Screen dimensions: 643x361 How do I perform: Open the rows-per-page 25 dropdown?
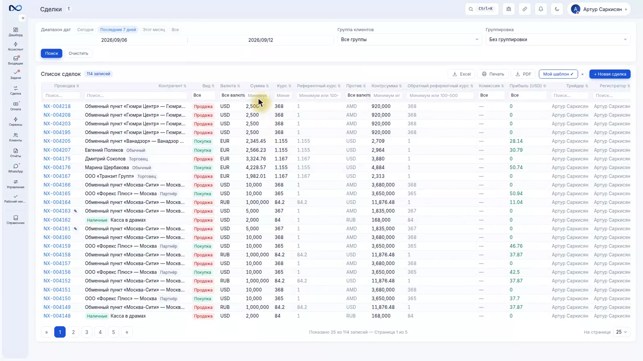pos(621,332)
